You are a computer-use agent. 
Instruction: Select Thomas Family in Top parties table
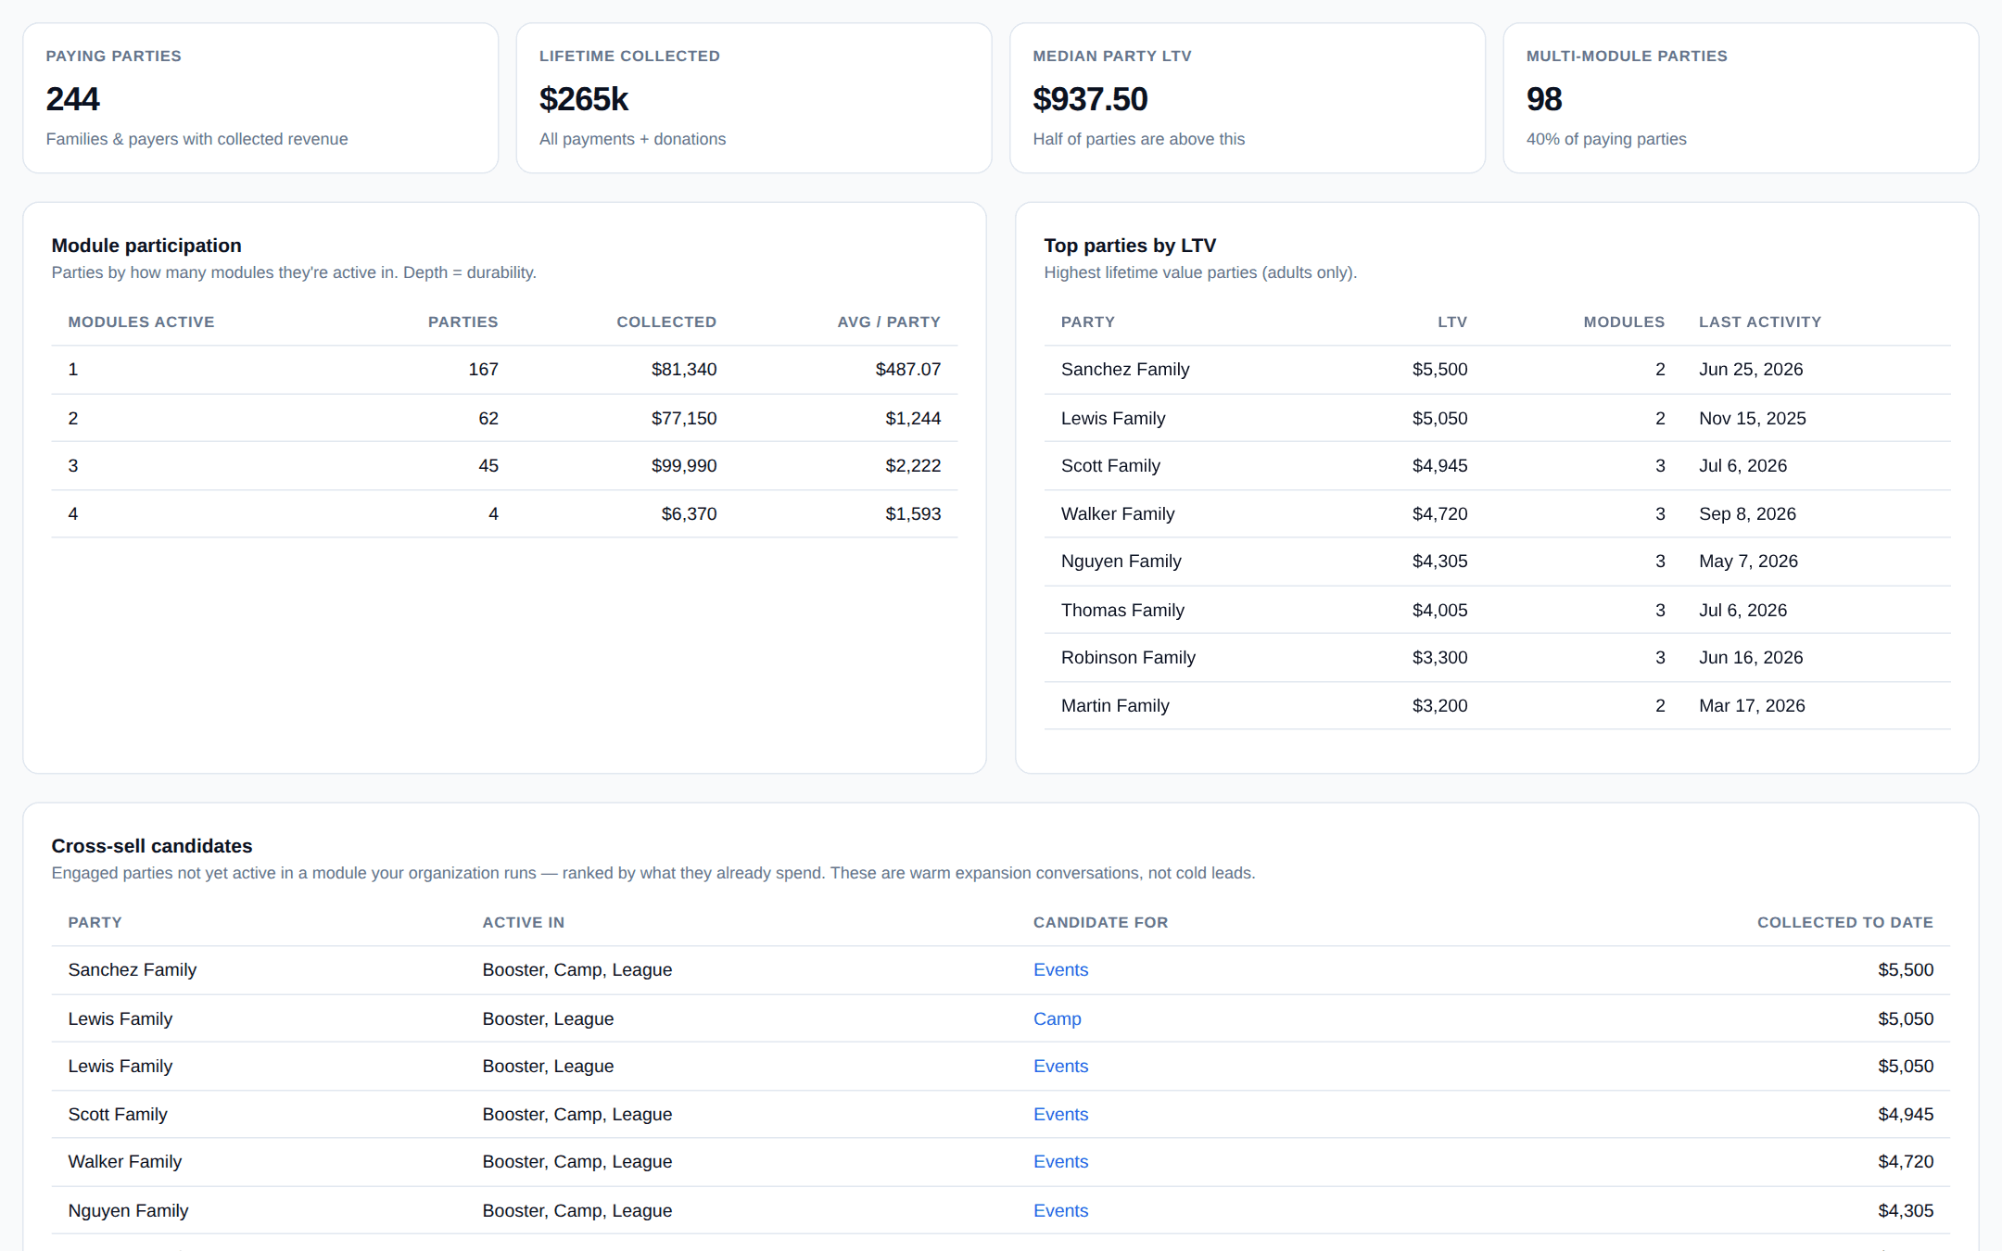click(1122, 610)
